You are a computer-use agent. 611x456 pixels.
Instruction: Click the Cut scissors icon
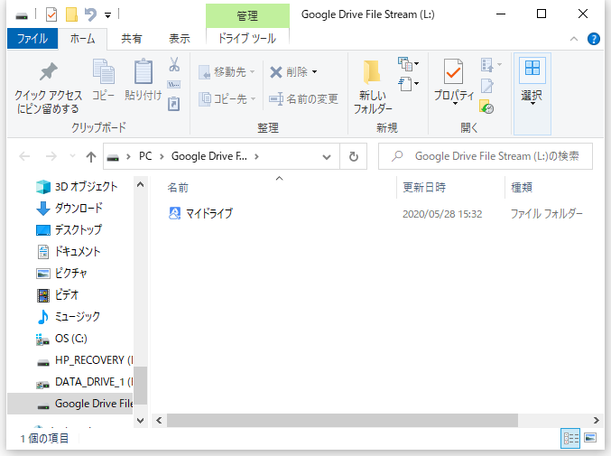174,64
